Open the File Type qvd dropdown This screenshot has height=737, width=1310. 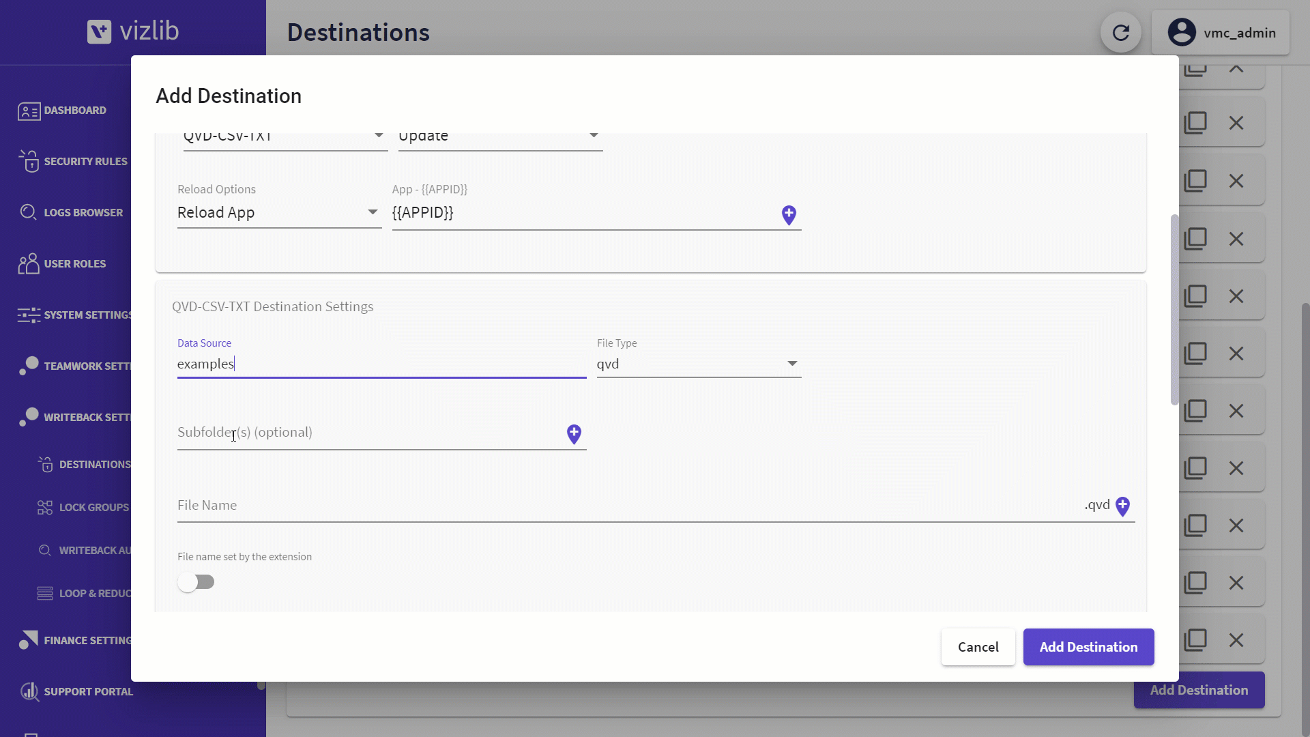click(699, 364)
